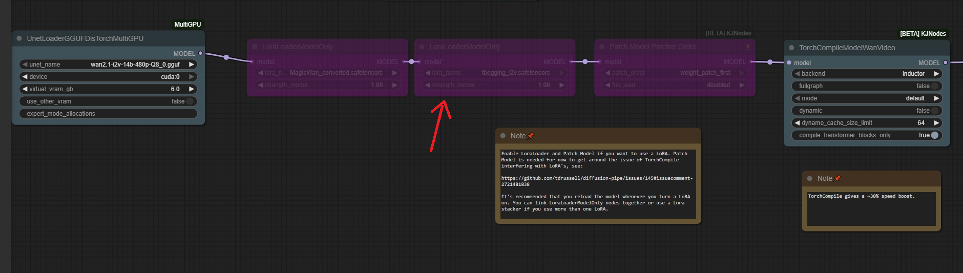963x273 pixels.
Task: Decrease dynamo_cache_size_limit with left arrow
Action: [x=797, y=123]
